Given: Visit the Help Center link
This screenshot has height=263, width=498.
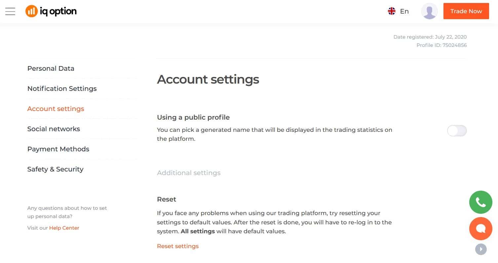Looking at the screenshot, I should click(x=64, y=228).
